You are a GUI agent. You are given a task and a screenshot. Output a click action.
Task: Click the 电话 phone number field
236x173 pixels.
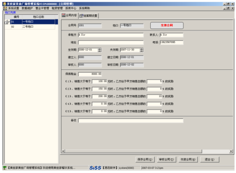click(172, 42)
